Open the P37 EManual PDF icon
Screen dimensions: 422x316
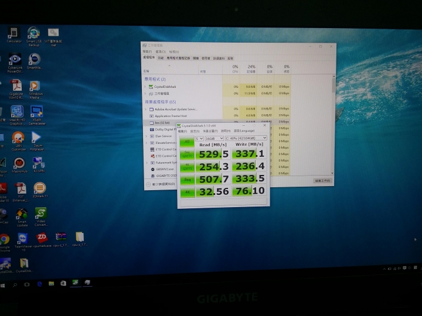21,192
